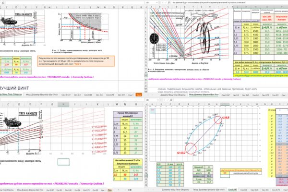Open Сеч 0,6 tab in bottom-left window
Screen dimensions: 288x192
[77, 190]
